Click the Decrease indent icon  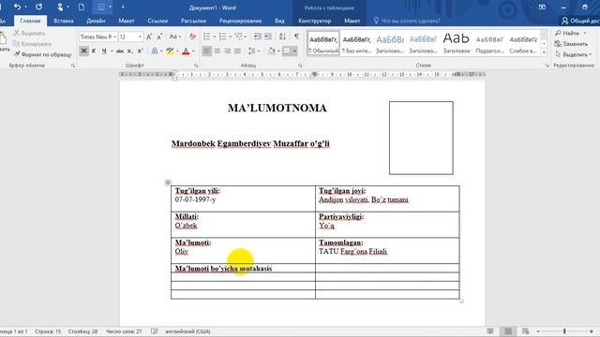(258, 37)
